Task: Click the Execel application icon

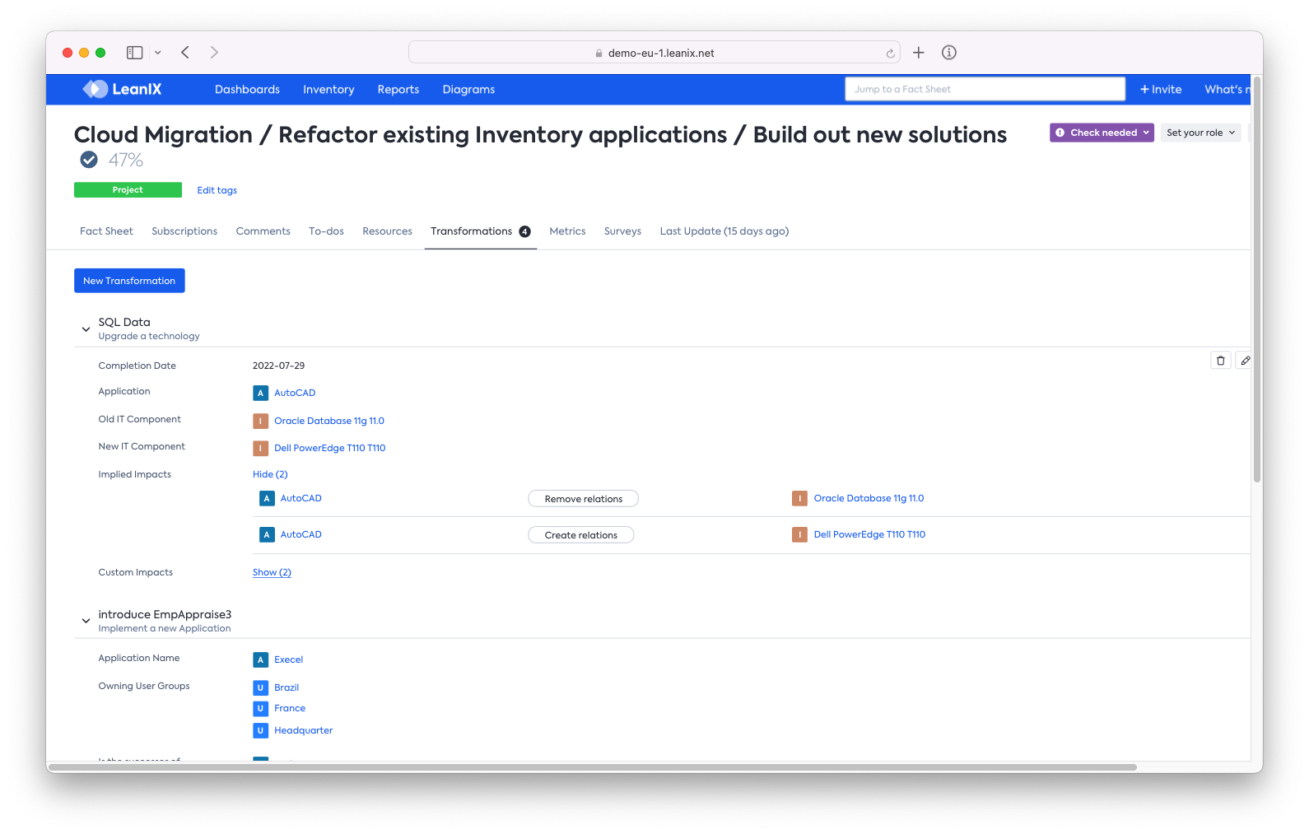Action: pyautogui.click(x=260, y=660)
